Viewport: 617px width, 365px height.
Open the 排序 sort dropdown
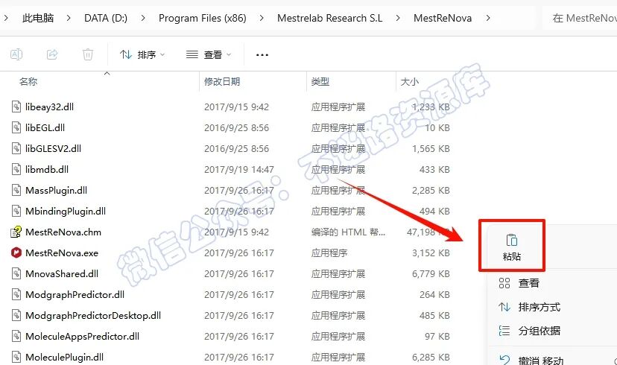[x=142, y=54]
